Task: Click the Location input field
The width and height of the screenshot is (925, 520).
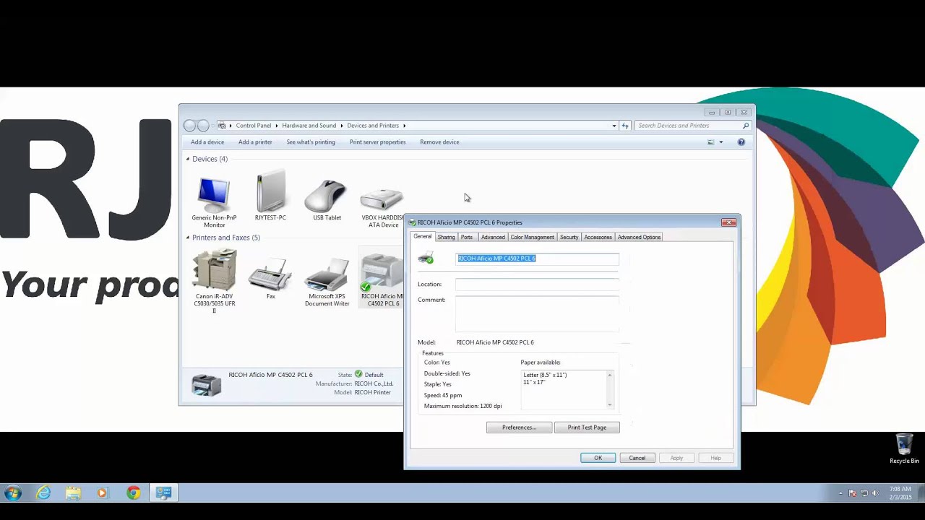Action: coord(537,285)
